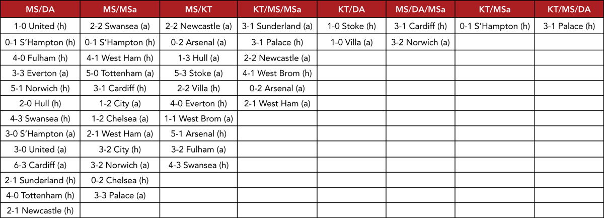Click the KT/MSa column header
604x218 pixels.
494,10
